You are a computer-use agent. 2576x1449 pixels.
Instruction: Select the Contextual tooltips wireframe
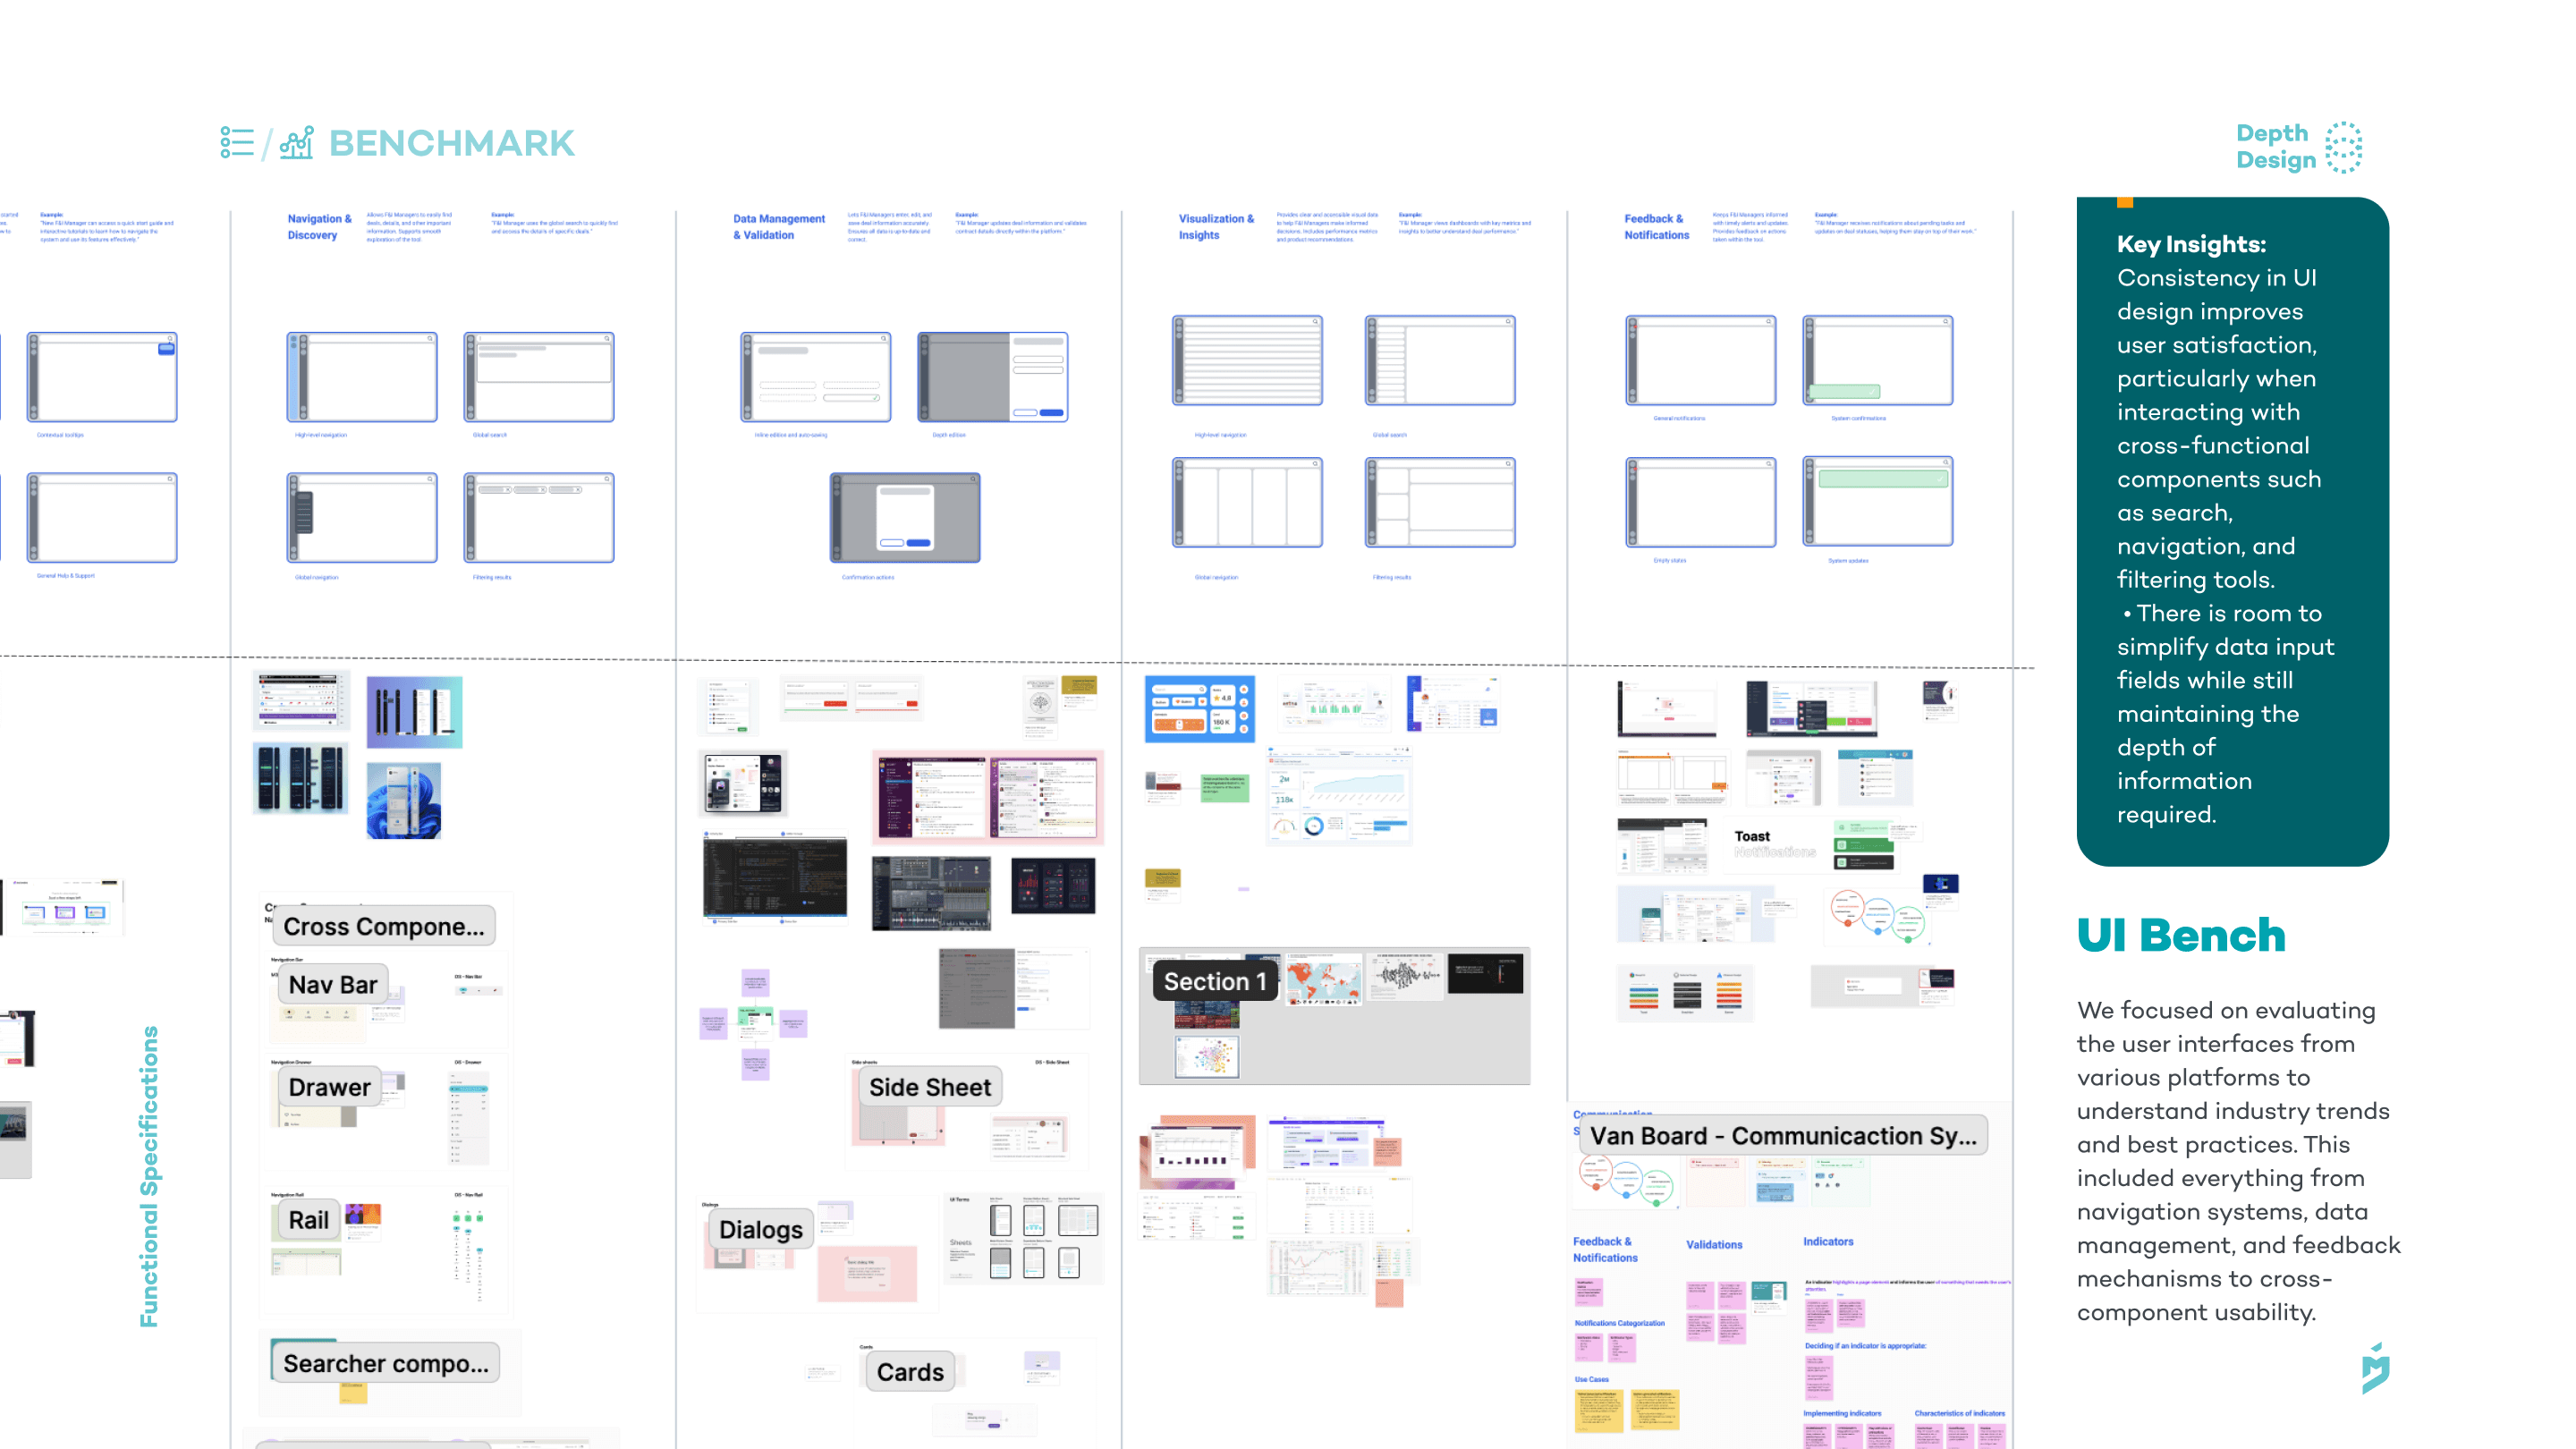(x=102, y=377)
